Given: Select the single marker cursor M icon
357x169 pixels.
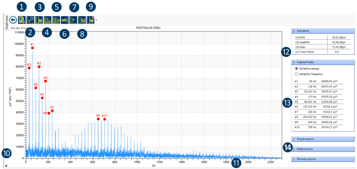Looking at the screenshot, I should click(39, 20).
